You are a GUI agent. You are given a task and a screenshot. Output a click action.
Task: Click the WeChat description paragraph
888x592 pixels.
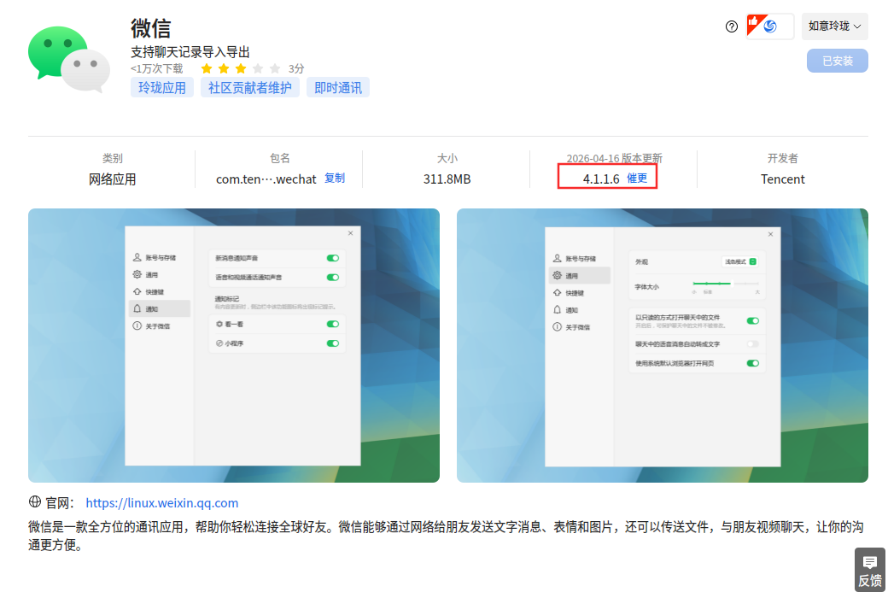[447, 536]
